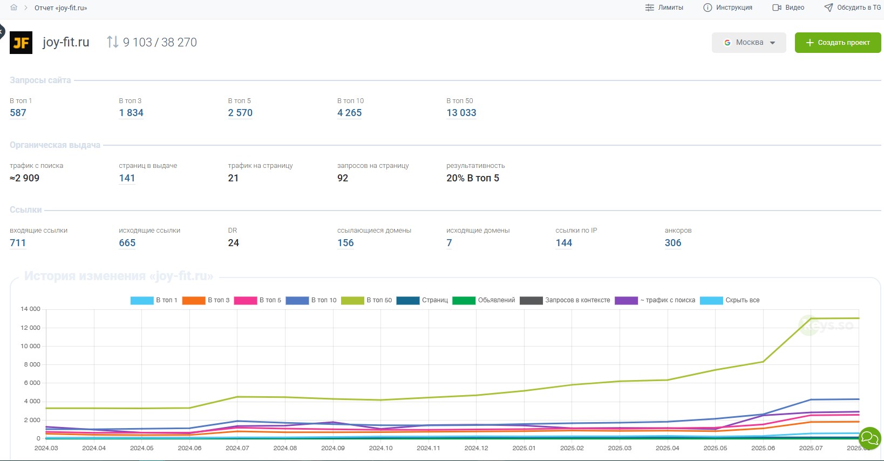Collapse the left sidebar arrow
This screenshot has width=884, height=461.
click(x=2, y=31)
